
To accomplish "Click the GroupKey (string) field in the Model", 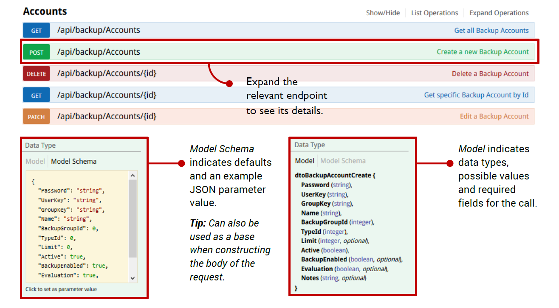I will (327, 204).
